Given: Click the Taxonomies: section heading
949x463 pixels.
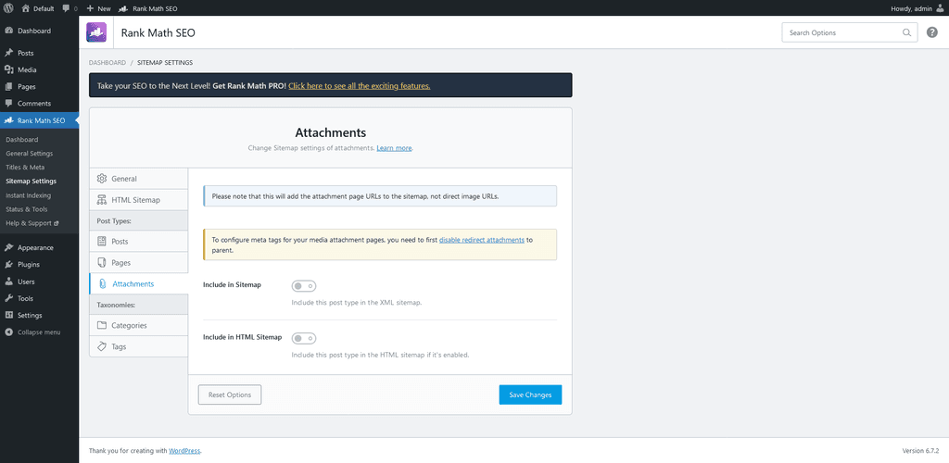Looking at the screenshot, I should tap(116, 306).
